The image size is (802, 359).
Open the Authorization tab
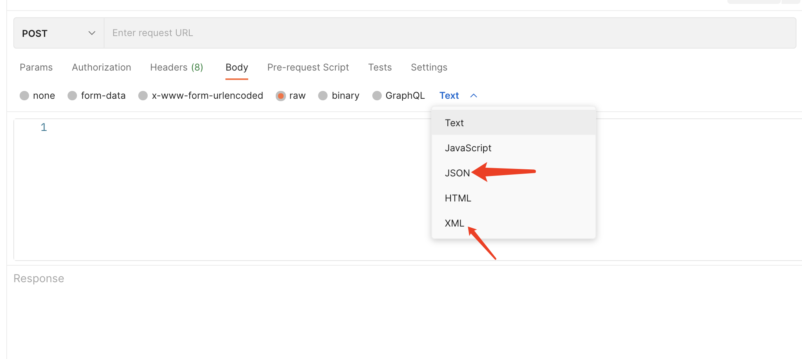(101, 67)
